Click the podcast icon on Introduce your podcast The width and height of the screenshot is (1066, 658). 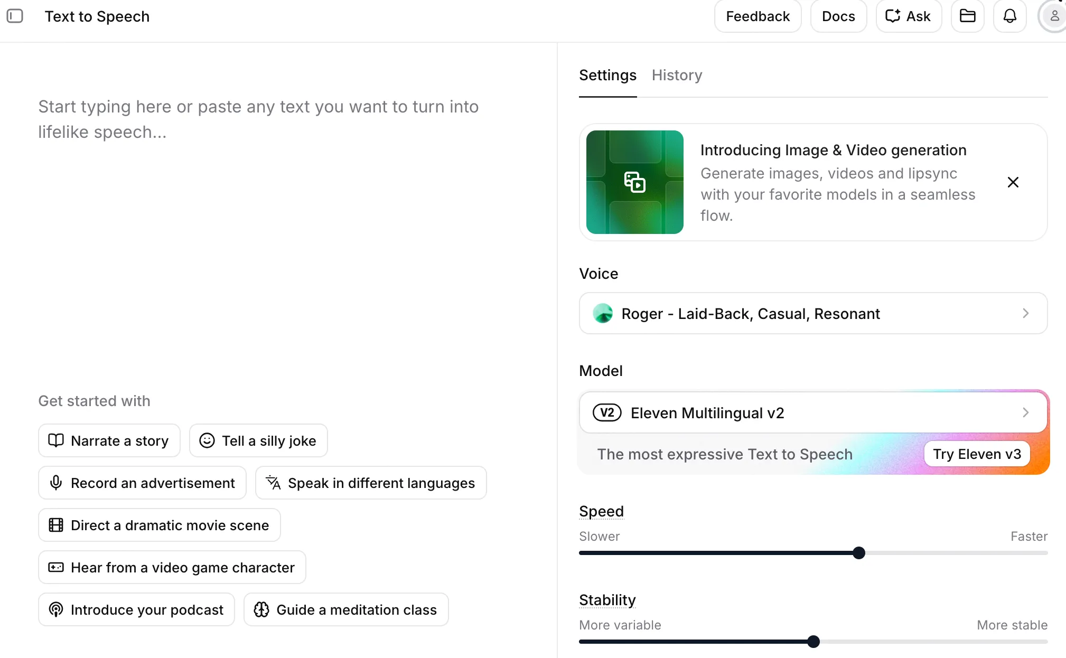[57, 609]
